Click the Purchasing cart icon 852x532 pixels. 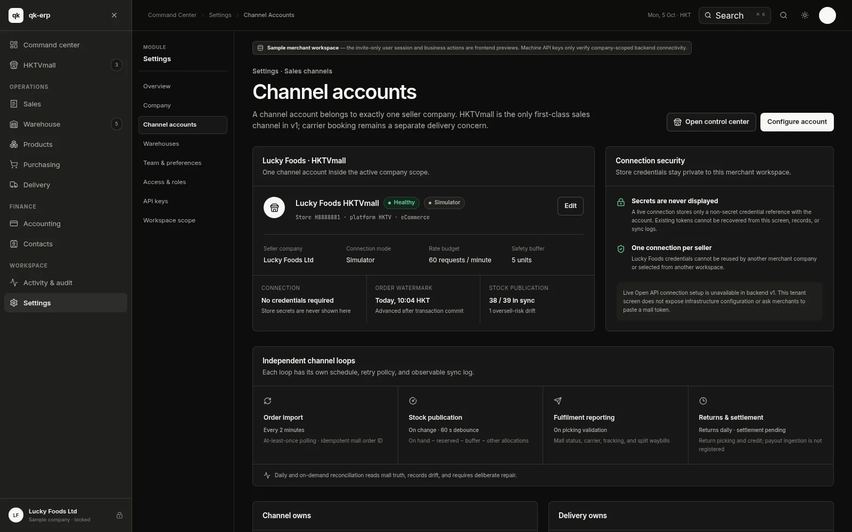[14, 164]
